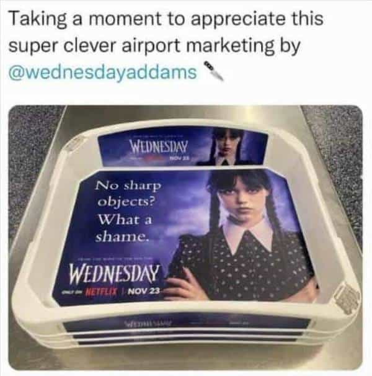This screenshot has width=372, height=376.
Task: Open the @wednesdayaddams profile mention
Action: tap(102, 73)
